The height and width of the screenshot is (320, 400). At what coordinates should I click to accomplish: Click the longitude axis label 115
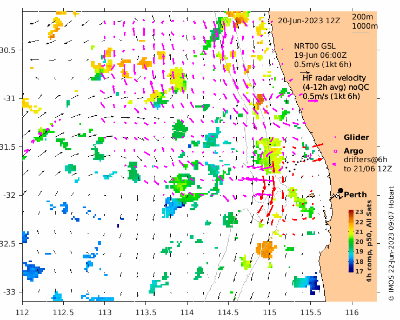pyautogui.click(x=269, y=312)
